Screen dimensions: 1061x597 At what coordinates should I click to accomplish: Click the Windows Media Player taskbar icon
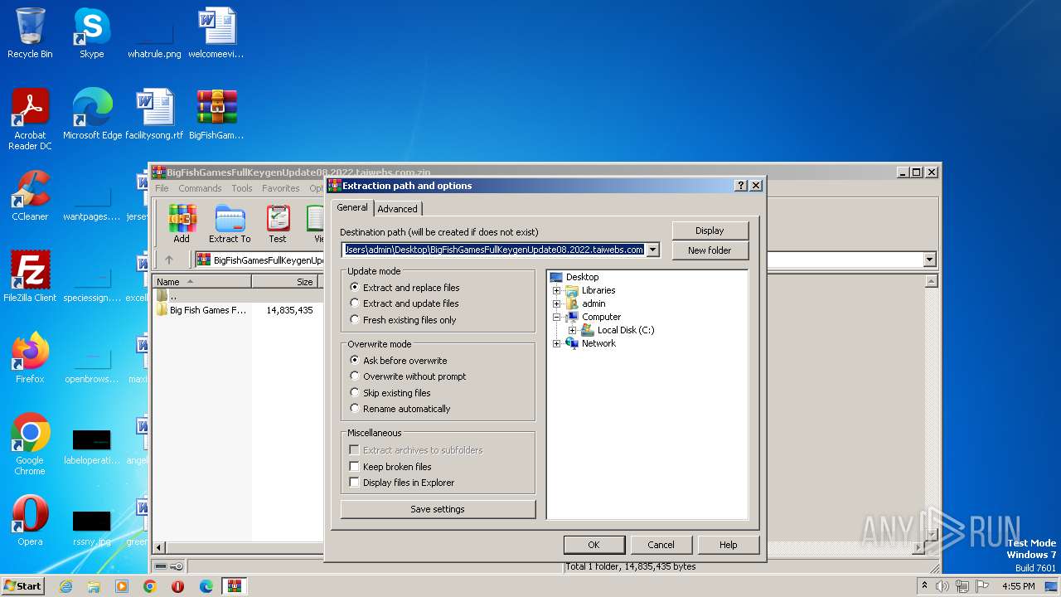[x=122, y=586]
